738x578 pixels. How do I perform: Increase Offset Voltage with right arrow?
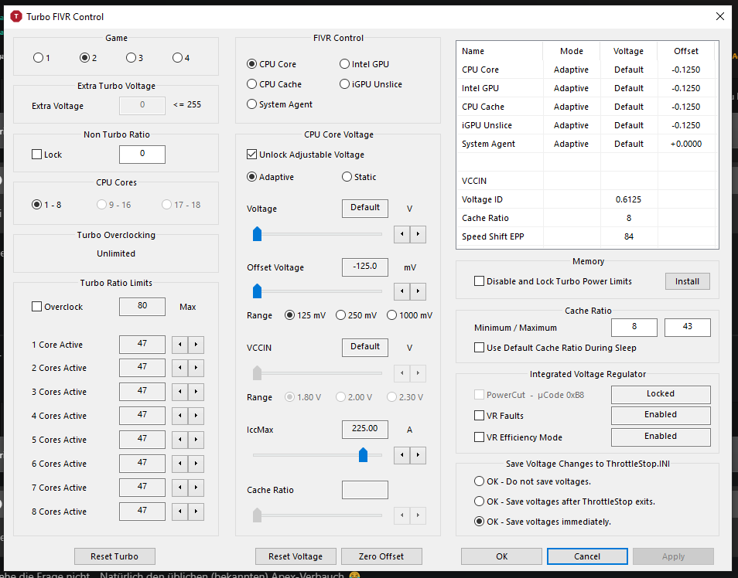click(418, 291)
